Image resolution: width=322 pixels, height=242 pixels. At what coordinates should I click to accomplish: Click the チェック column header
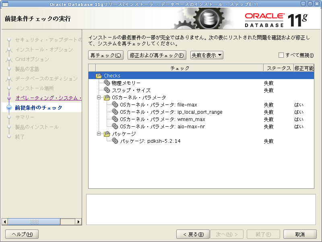tap(180, 68)
